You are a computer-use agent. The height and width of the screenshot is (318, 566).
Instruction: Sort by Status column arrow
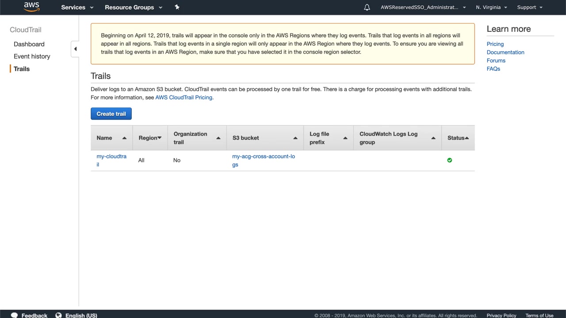pos(467,138)
